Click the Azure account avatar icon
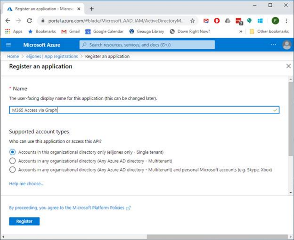The height and width of the screenshot is (240, 294). tap(287, 45)
